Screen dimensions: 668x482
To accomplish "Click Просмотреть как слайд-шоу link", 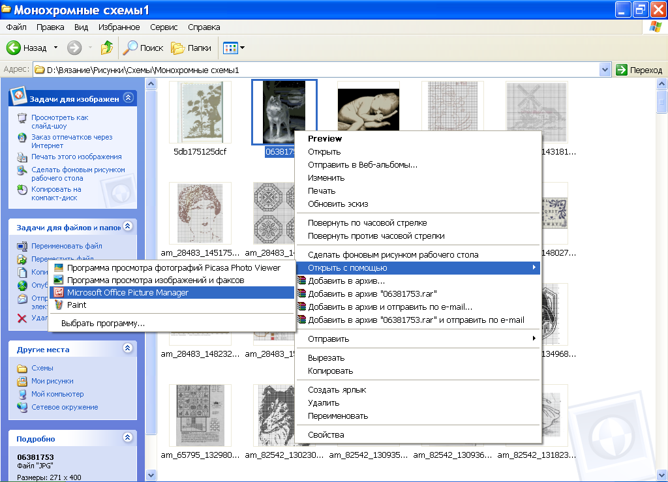I will coord(59,122).
